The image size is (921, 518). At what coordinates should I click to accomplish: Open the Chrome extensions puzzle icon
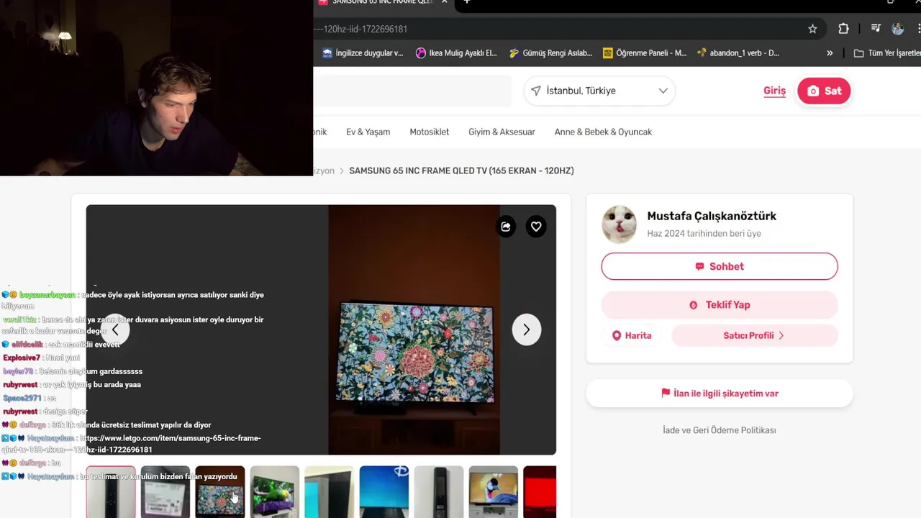tap(843, 29)
